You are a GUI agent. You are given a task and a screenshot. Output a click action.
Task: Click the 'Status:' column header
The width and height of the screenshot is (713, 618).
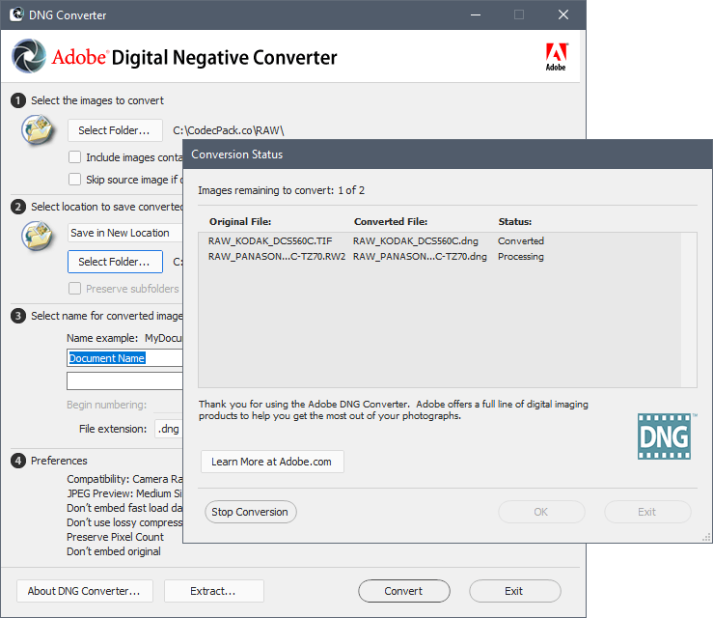[x=515, y=222]
